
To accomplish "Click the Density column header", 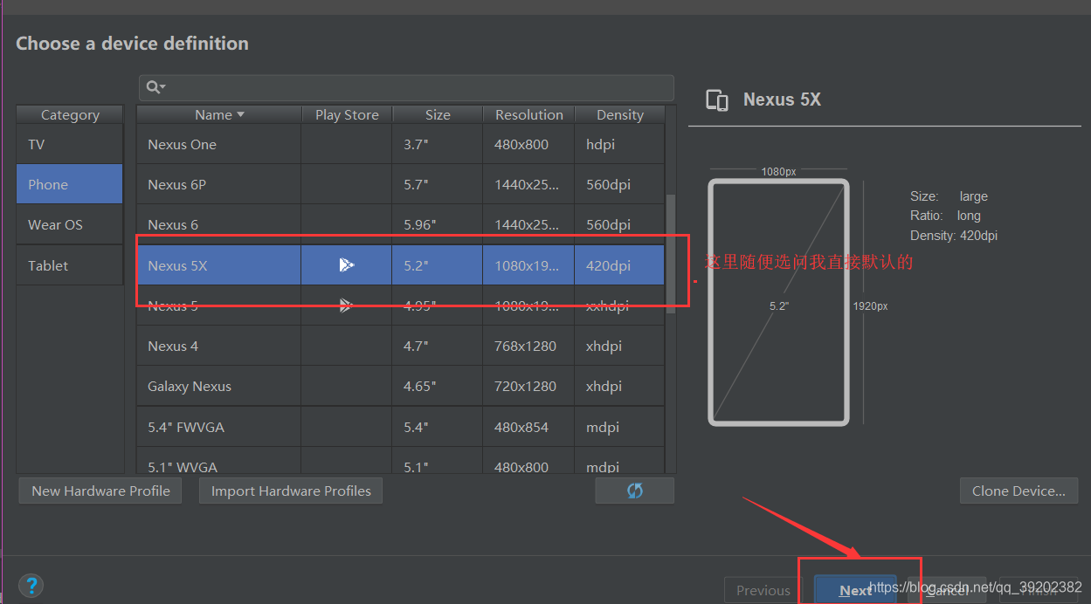I will pos(620,114).
